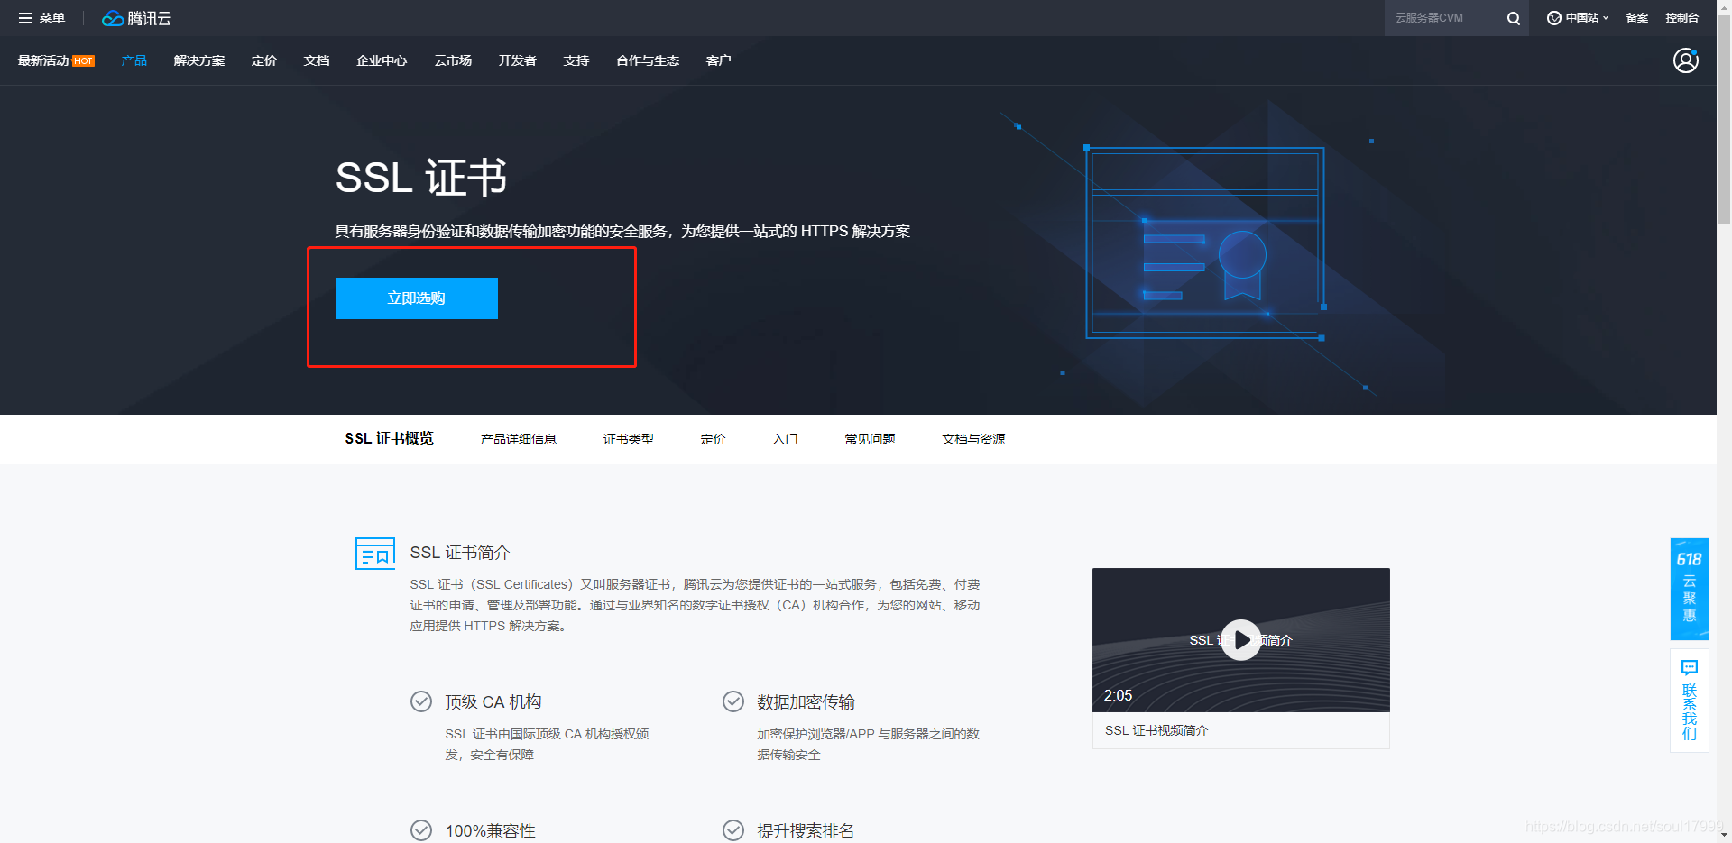This screenshot has width=1732, height=843.
Task: Open the 菜单 hamburger menu icon
Action: 25,18
